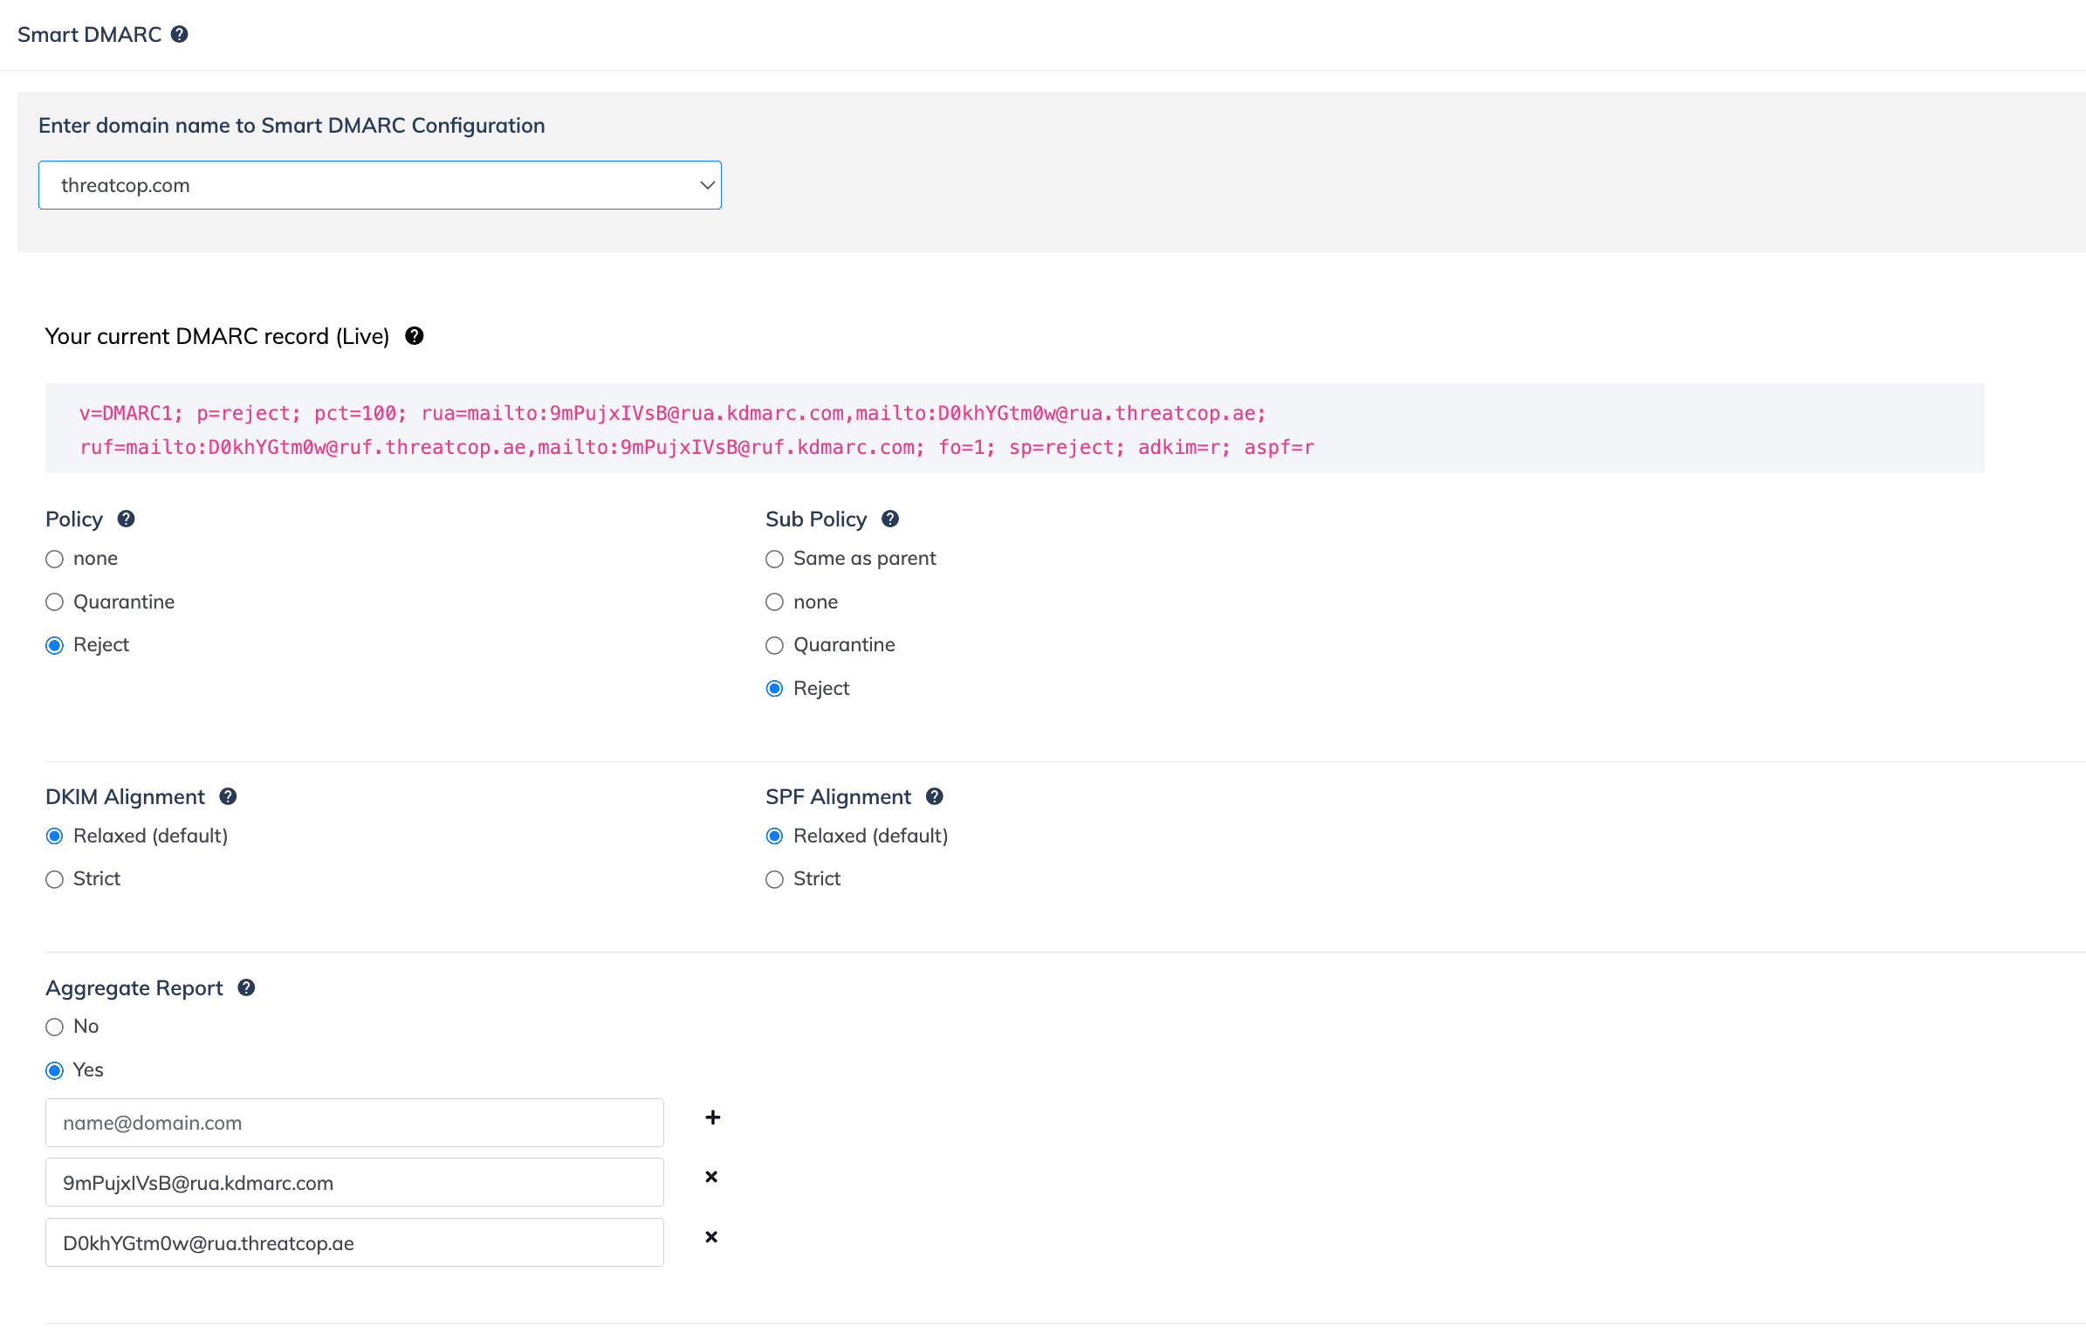Viewport: 2086px width, 1341px height.
Task: Open the threatcop.com domain dropdown
Action: pyautogui.click(x=380, y=185)
